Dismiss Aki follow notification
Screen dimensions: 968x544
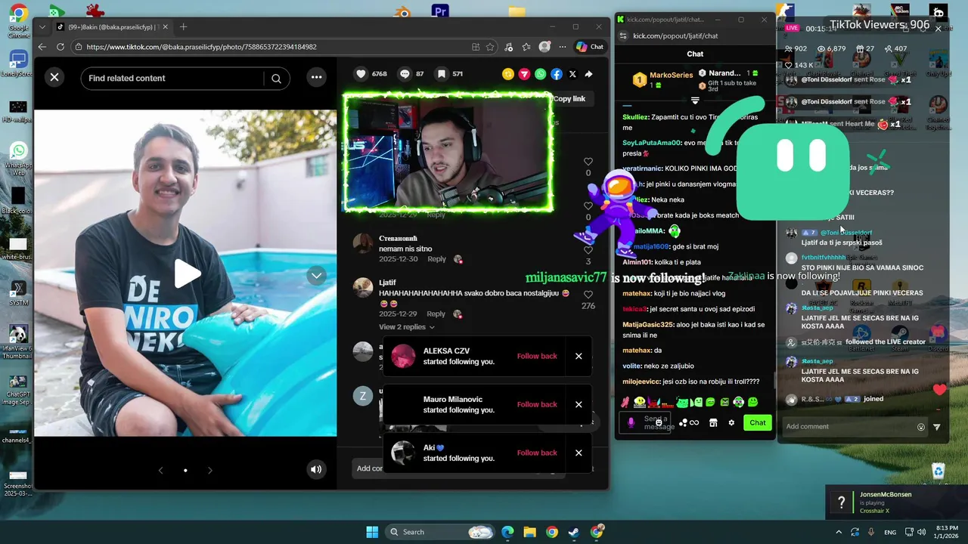tap(579, 453)
